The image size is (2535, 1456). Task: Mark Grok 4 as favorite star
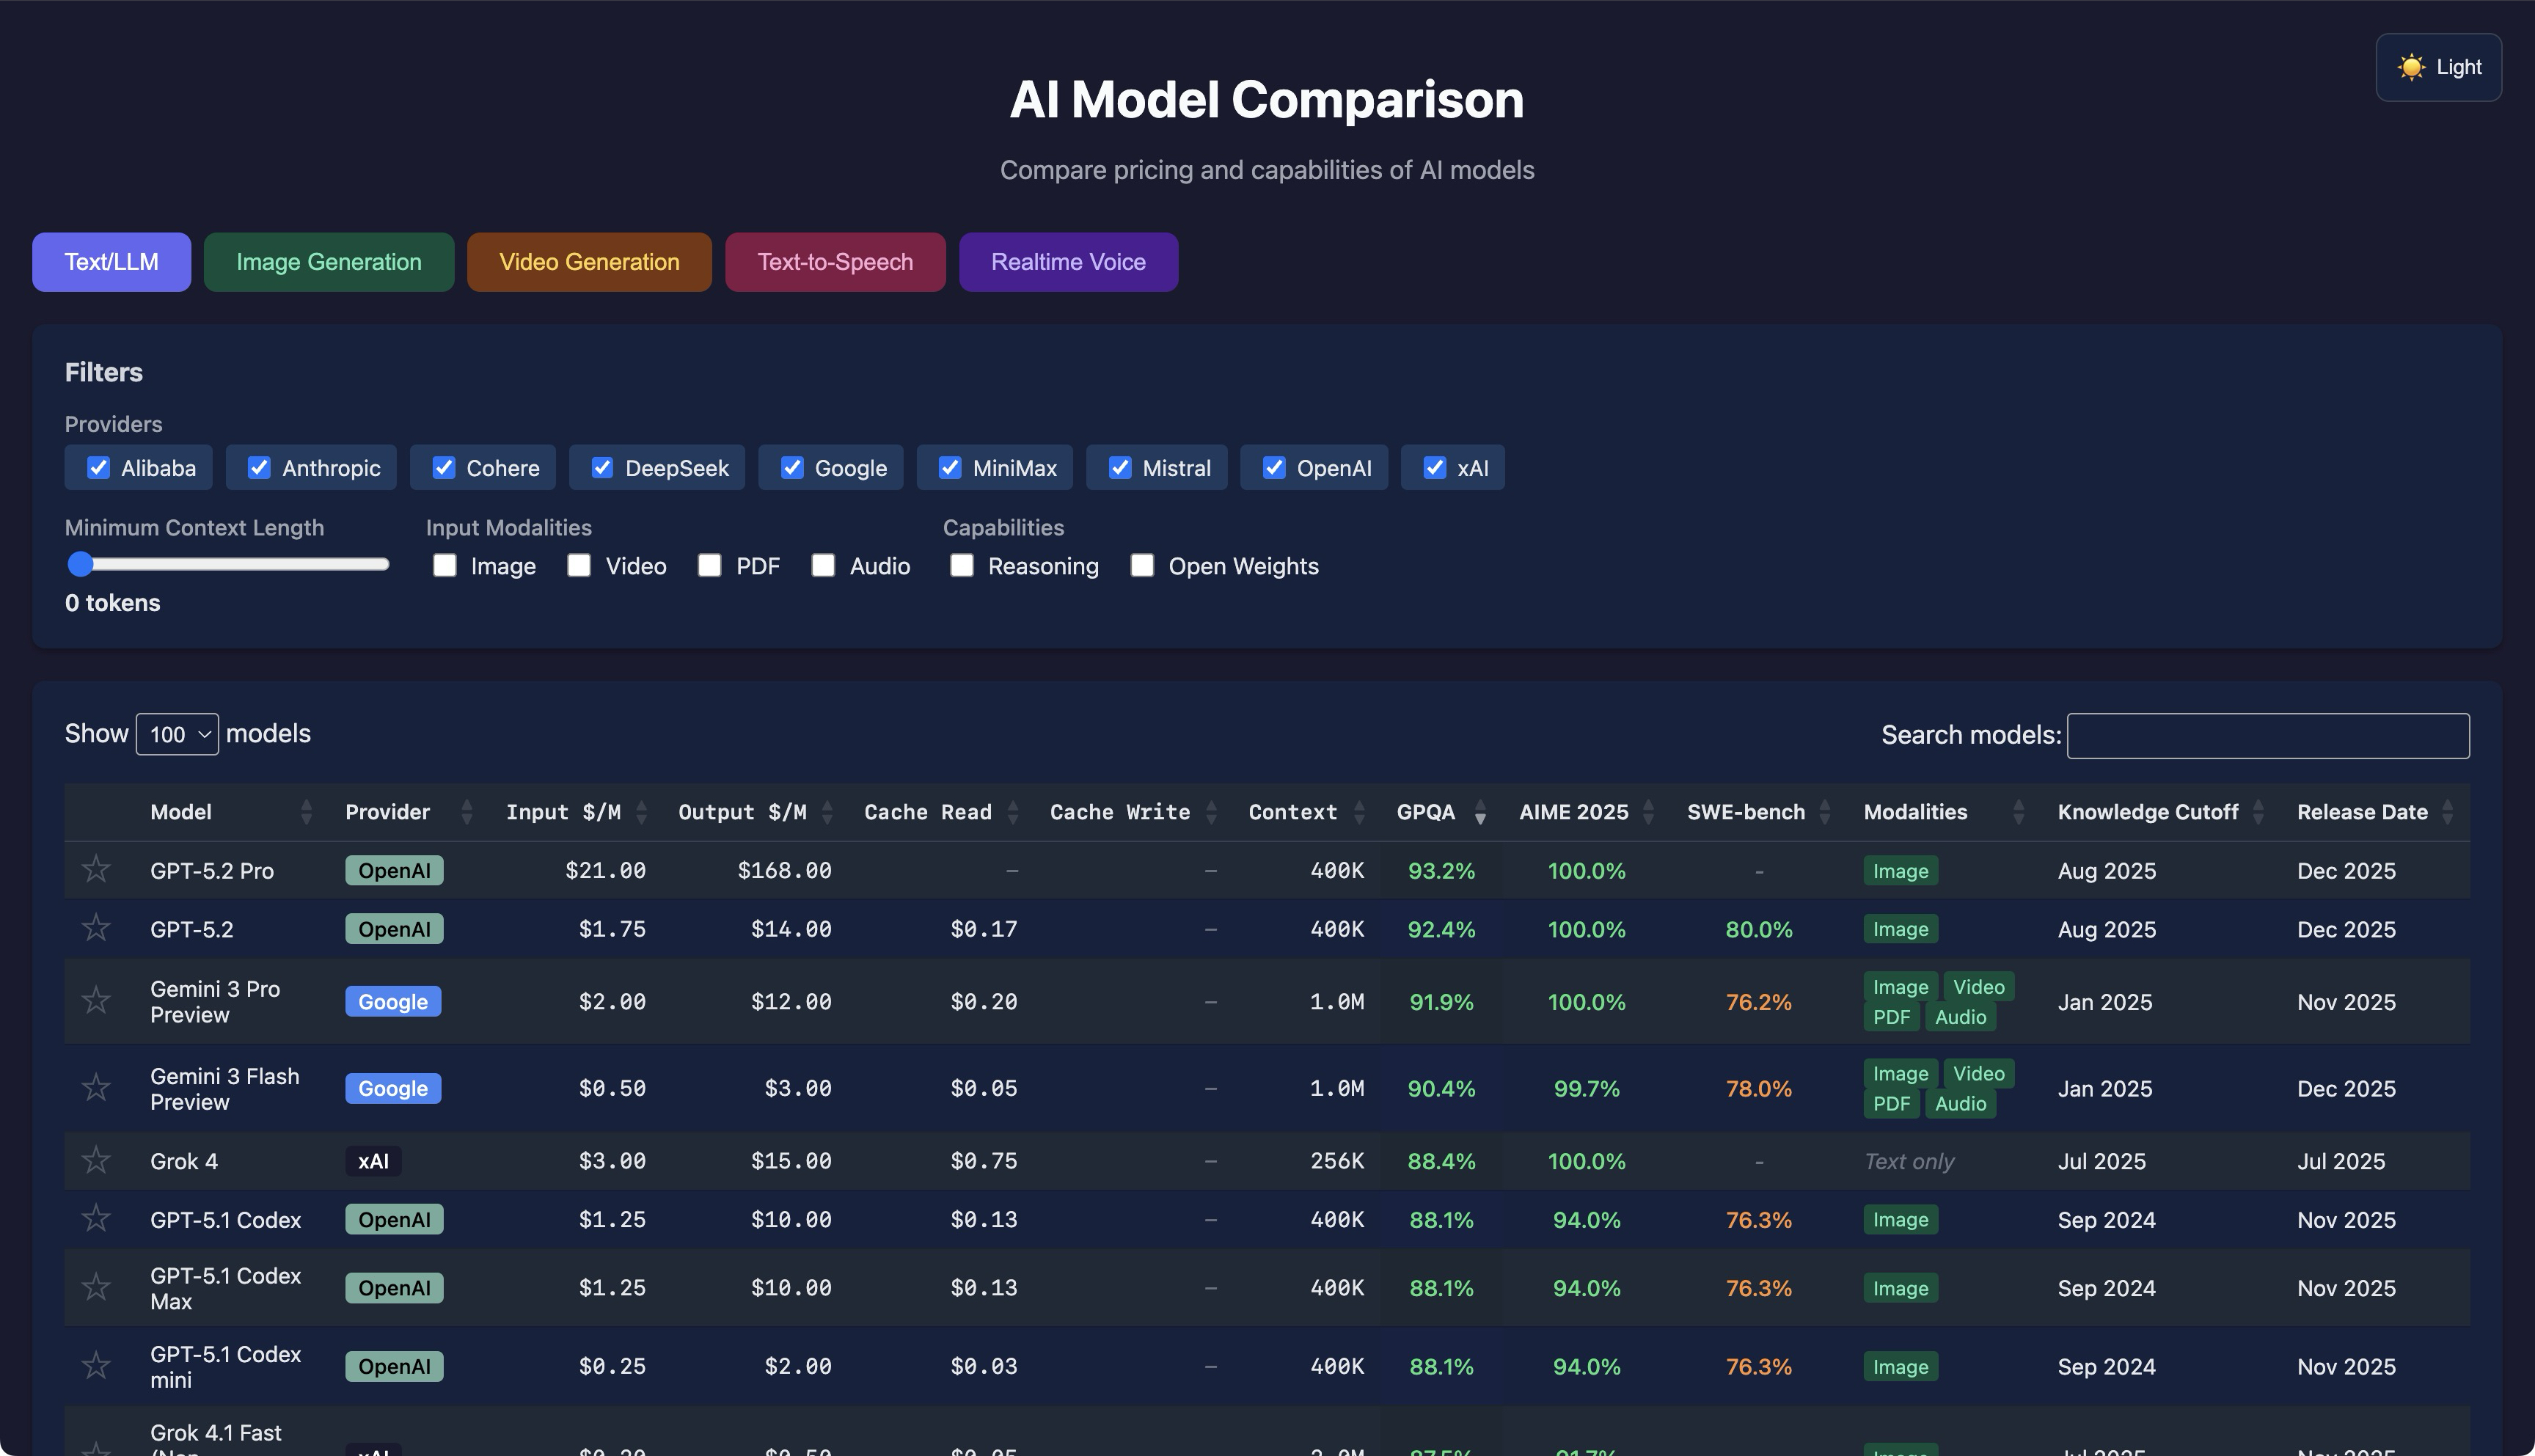coord(96,1160)
